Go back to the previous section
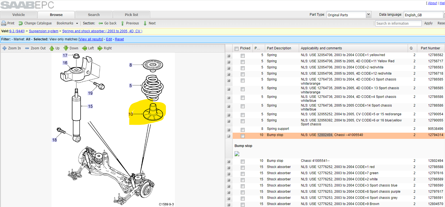The width and height of the screenshot is (445, 207). pyautogui.click(x=107, y=23)
